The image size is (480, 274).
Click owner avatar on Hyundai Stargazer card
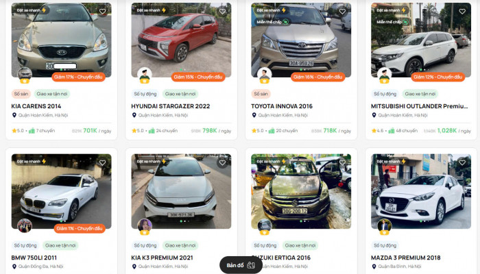coord(145,75)
